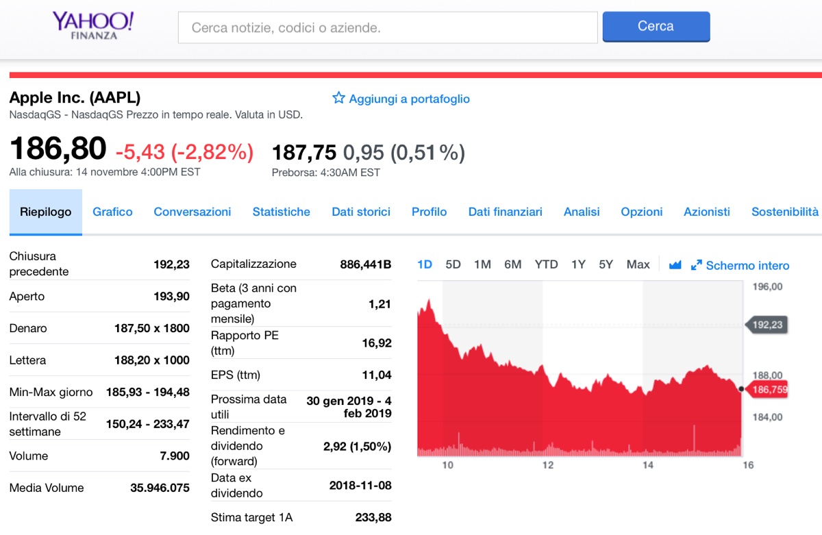822x535 pixels.
Task: Click the 186,759 current price label on chart
Action: pyautogui.click(x=769, y=390)
